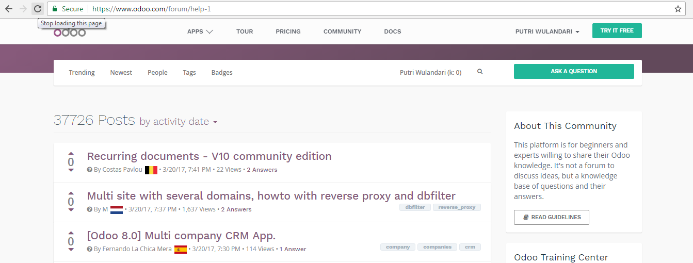Click the 'Odoo Training Center' heading
The width and height of the screenshot is (693, 263).
click(x=561, y=257)
